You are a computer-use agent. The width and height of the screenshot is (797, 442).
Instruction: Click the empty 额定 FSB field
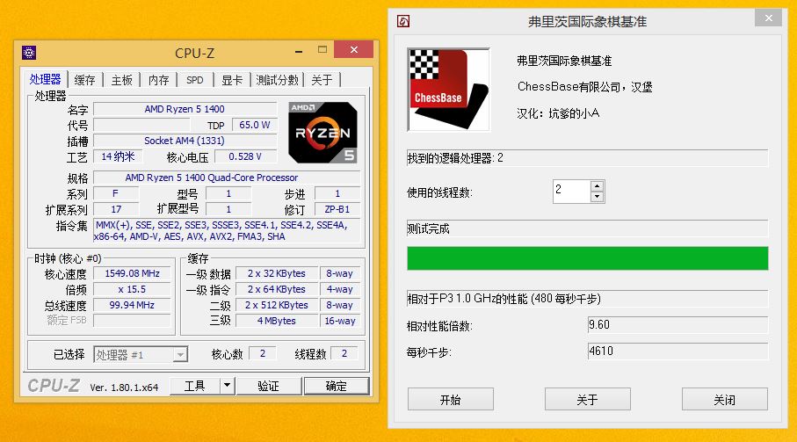(132, 321)
